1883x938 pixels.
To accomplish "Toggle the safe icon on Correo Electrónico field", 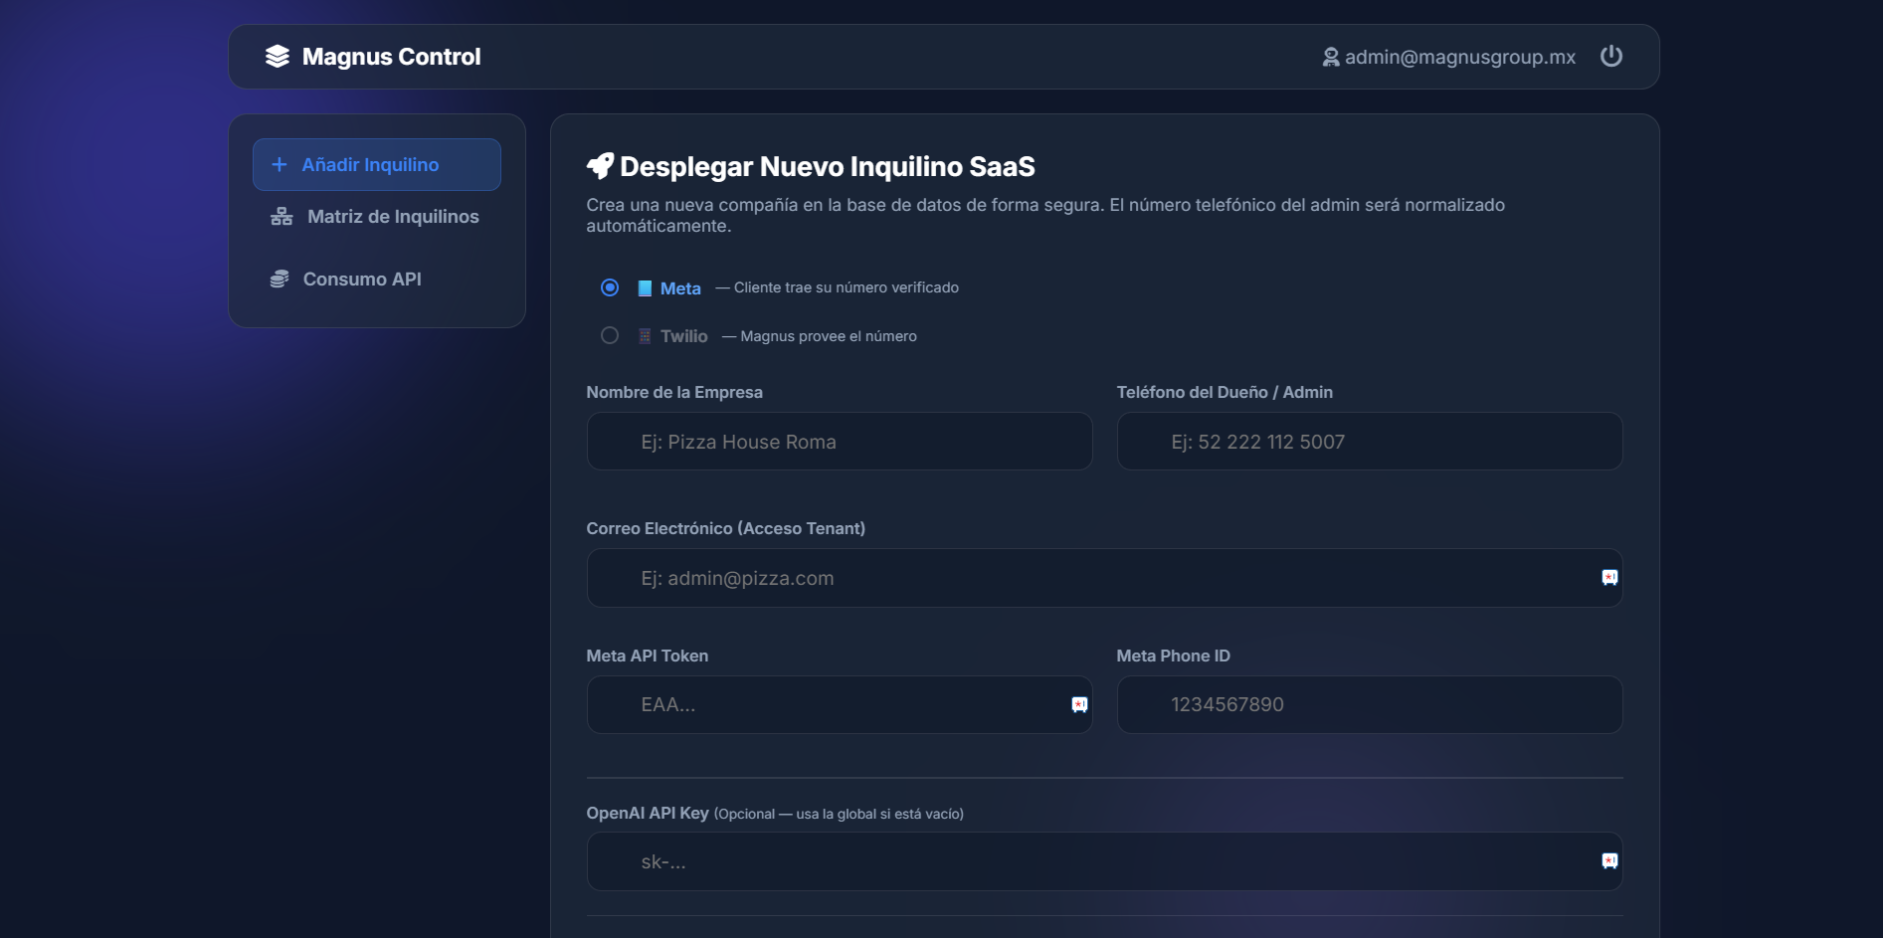I will point(1609,577).
